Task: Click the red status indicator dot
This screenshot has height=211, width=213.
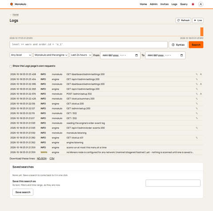Action: click(193, 4)
